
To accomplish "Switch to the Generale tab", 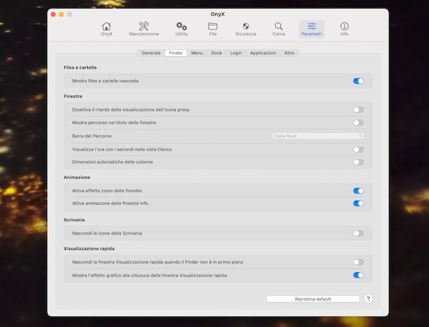I will pos(151,53).
